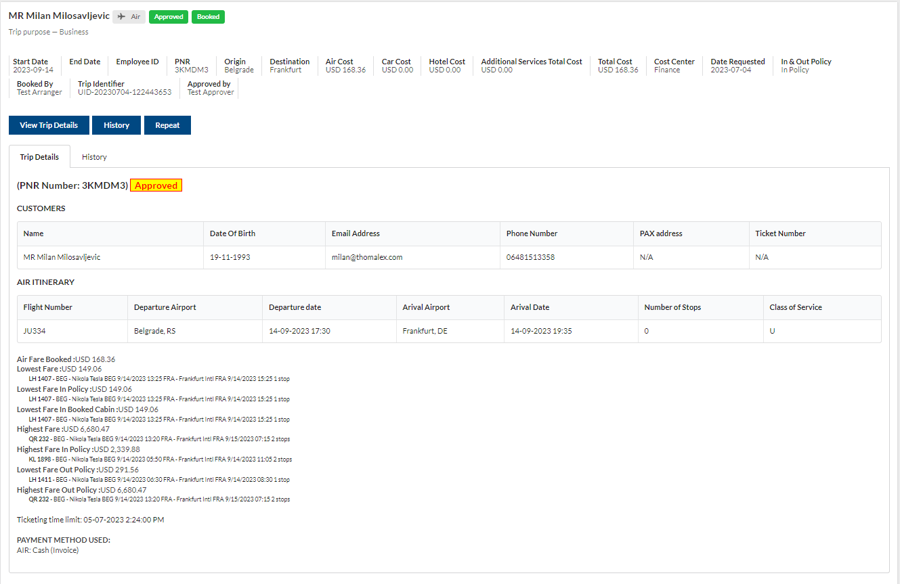This screenshot has height=584, width=900.
Task: Select the email milan@thomalex.com
Action: click(367, 257)
